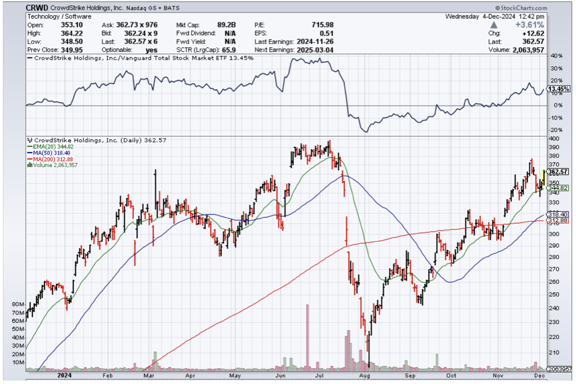The height and width of the screenshot is (384, 576).
Task: Click the SCTR (LrgCap) value 65.9
Action: (229, 50)
